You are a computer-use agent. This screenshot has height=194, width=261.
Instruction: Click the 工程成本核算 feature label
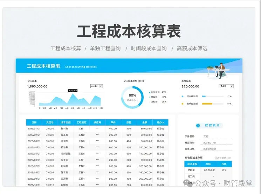click(66, 48)
